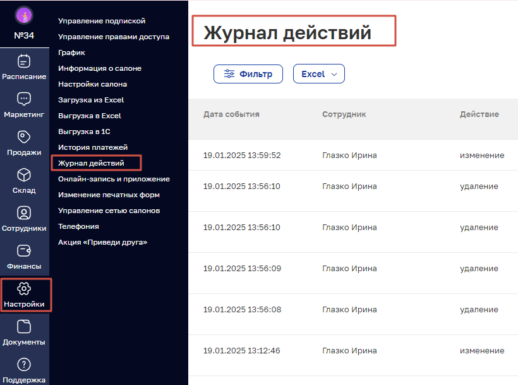The image size is (518, 385).
Task: Click the purple profile avatar icon
Action: pos(24,15)
